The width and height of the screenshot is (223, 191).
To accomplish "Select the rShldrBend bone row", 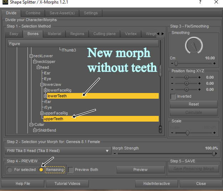I will point(46,131).
